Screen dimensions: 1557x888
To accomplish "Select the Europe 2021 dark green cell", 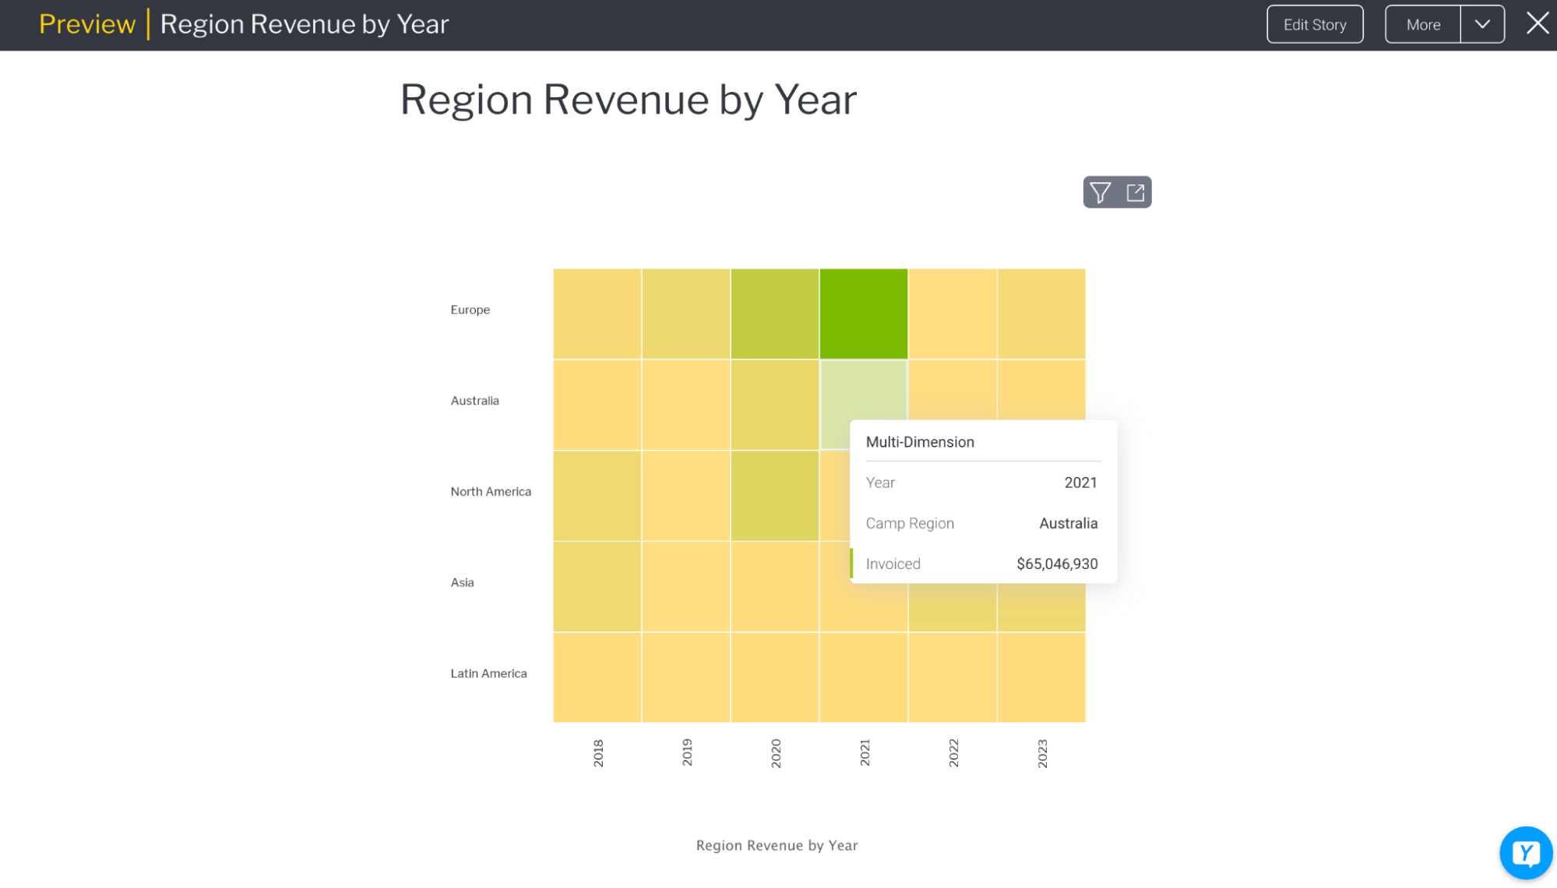I will tap(863, 314).
